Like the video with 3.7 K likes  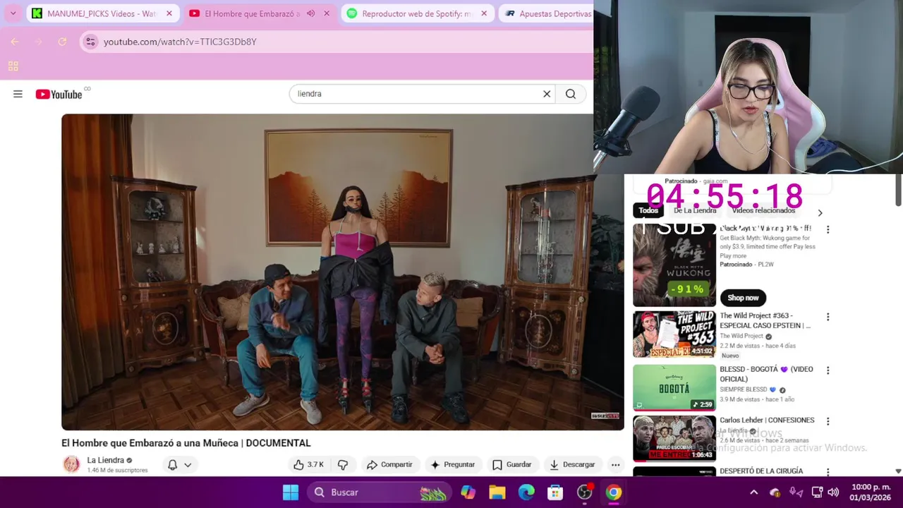point(308,464)
